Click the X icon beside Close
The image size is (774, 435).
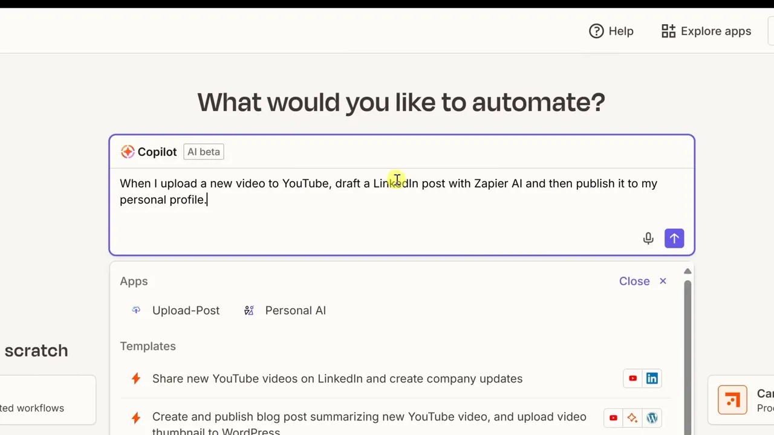coord(663,281)
